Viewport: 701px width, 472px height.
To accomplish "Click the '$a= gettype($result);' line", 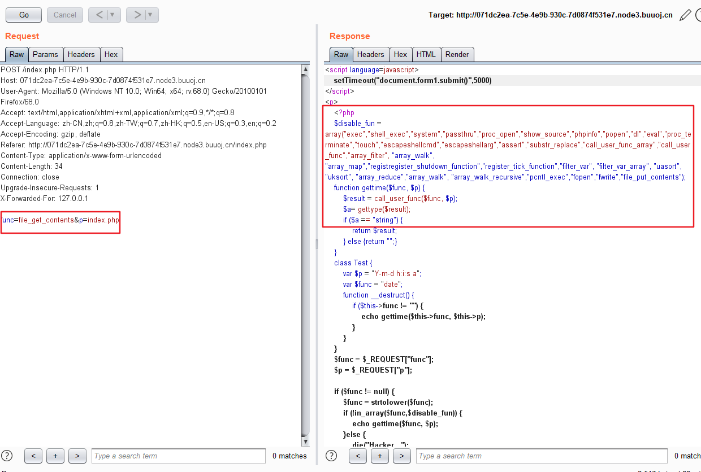I will point(377,209).
